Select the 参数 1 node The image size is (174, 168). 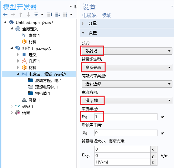pos(34,36)
